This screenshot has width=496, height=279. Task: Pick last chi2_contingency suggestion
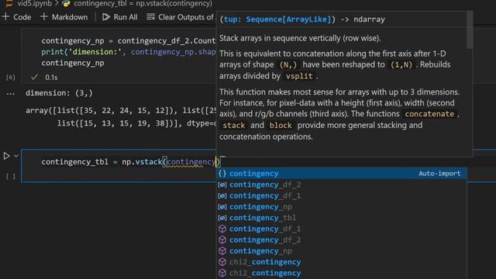click(x=342, y=273)
